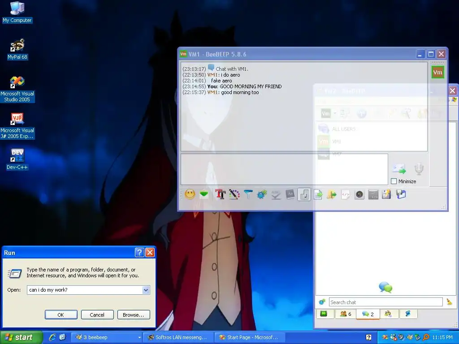This screenshot has width=459, height=344.
Task: Click the Search chat field
Action: pyautogui.click(x=386, y=302)
